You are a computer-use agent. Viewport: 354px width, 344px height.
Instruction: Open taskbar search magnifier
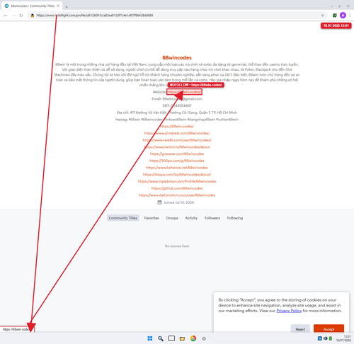161,338
